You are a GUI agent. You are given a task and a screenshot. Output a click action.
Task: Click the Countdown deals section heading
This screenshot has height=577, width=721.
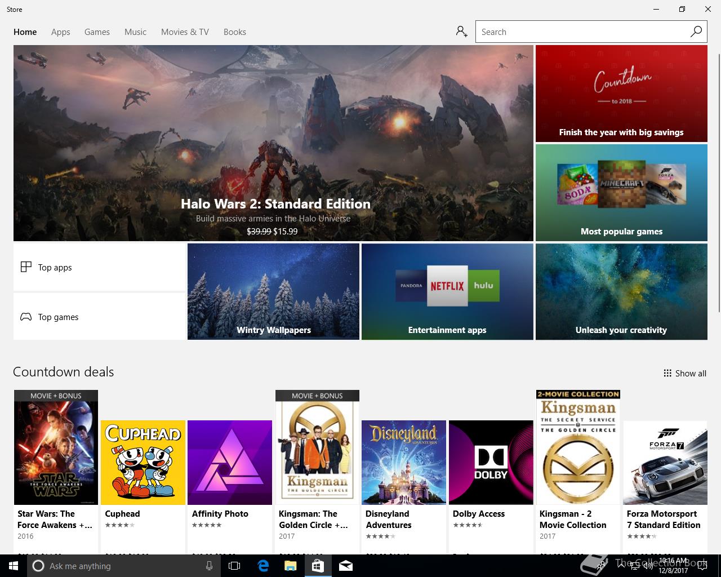(63, 372)
